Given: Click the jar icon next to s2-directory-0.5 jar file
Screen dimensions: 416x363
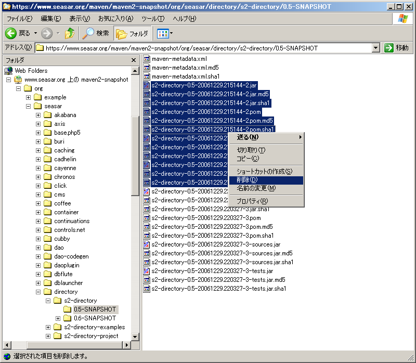Looking at the screenshot, I should [146, 85].
